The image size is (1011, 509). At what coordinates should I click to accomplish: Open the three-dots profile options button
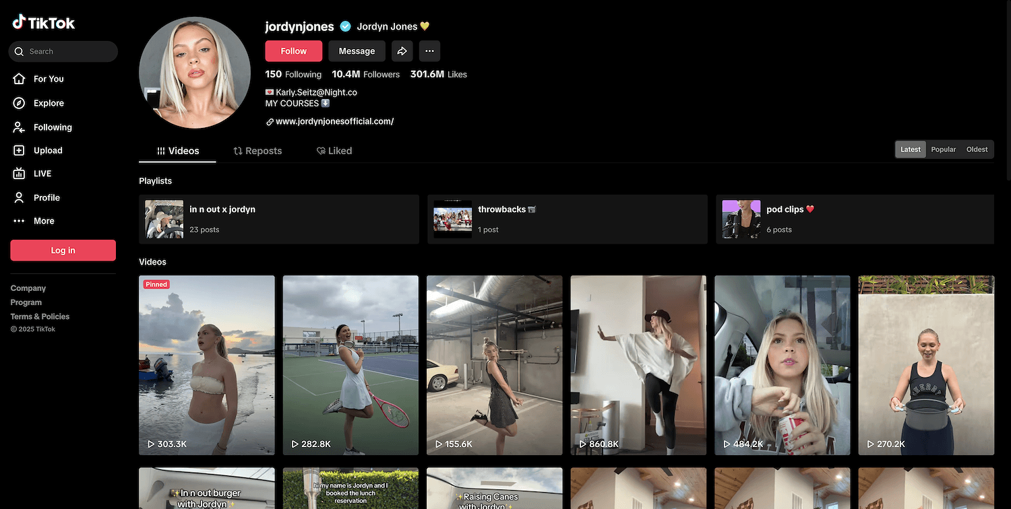click(x=429, y=51)
